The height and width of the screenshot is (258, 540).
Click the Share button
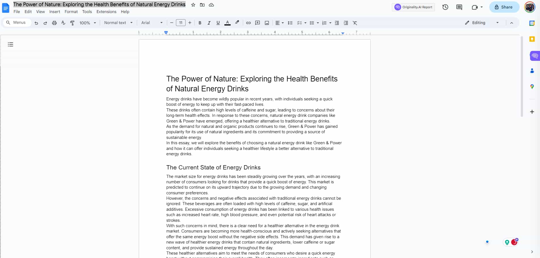click(504, 7)
